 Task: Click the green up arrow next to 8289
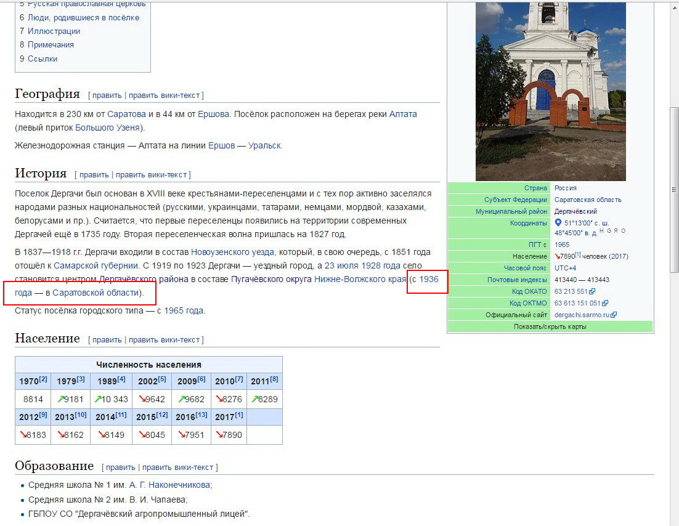(254, 399)
